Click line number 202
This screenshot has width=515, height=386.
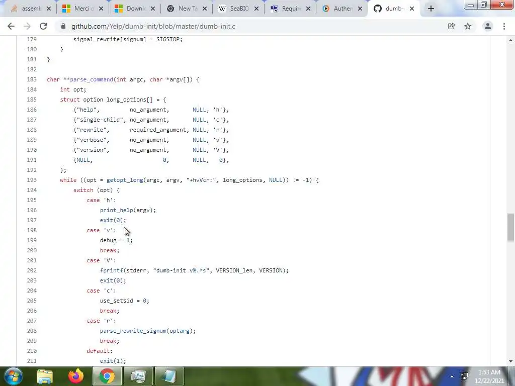[x=32, y=270]
